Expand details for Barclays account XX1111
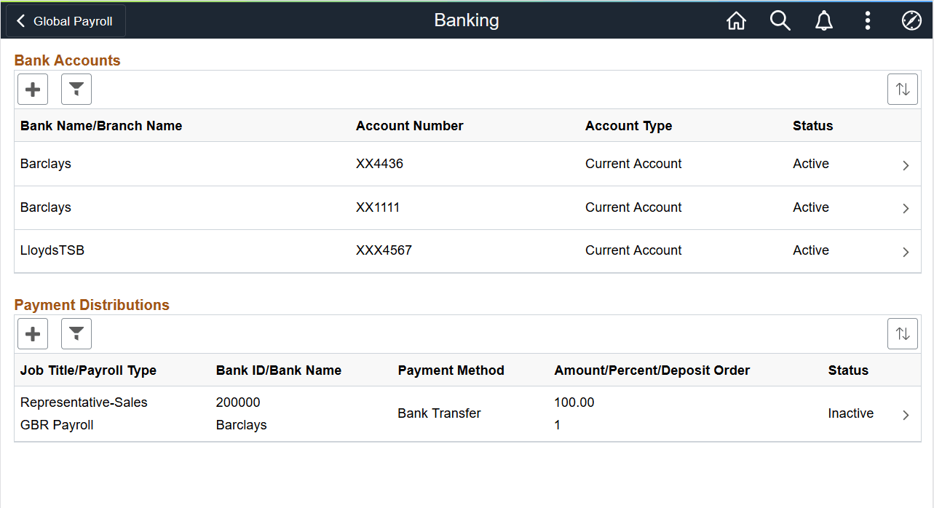Viewport: 934px width, 508px height. 906,208
